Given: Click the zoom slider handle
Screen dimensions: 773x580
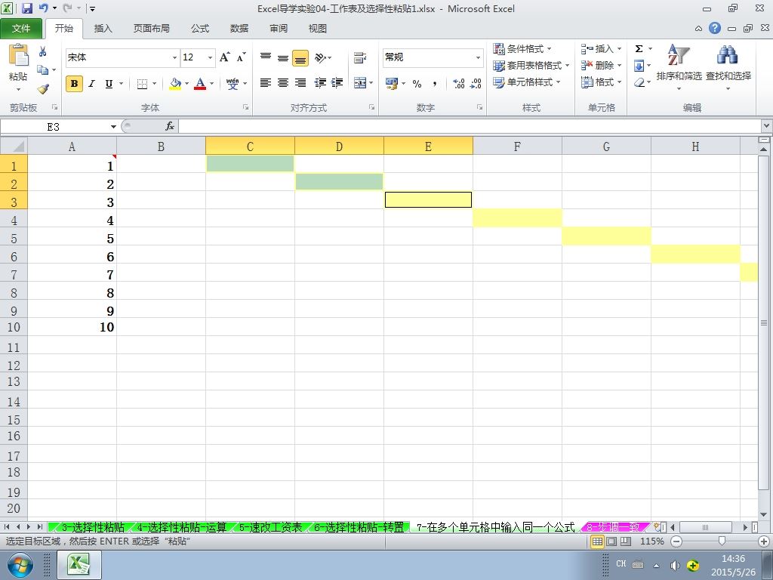Looking at the screenshot, I should pos(722,541).
